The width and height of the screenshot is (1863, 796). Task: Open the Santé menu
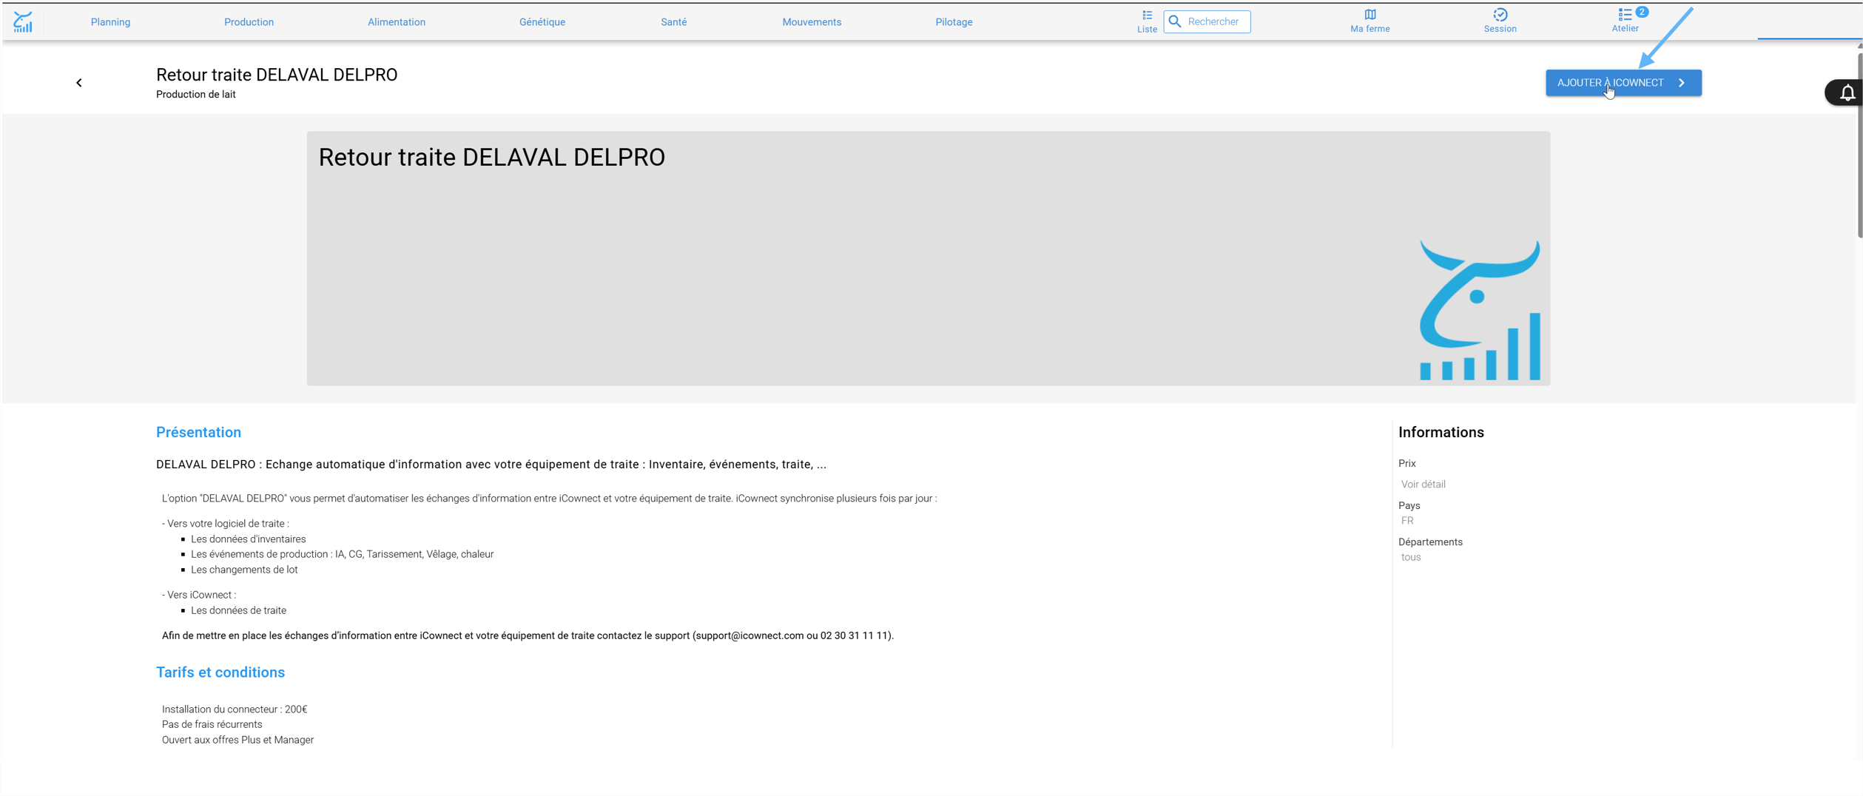point(673,22)
